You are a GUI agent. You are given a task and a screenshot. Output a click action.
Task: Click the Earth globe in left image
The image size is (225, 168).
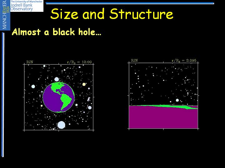(58, 97)
